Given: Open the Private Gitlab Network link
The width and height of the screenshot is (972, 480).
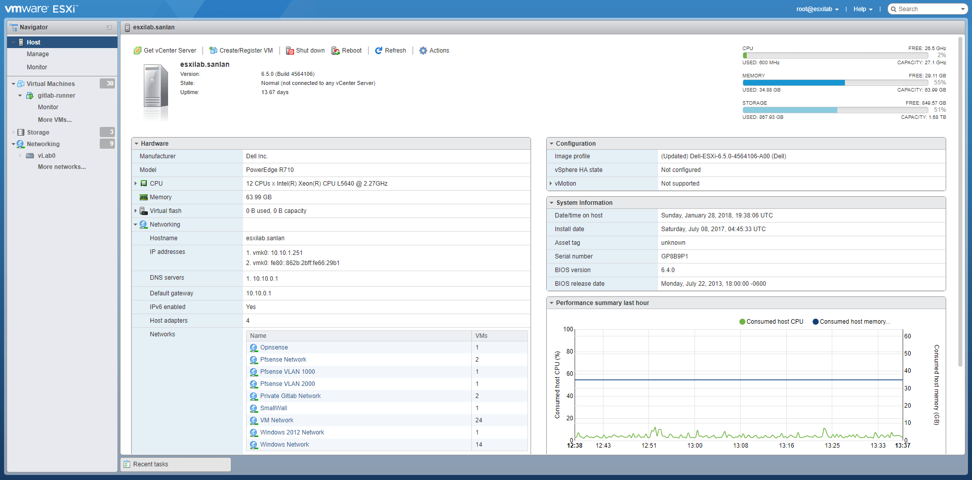Looking at the screenshot, I should [x=290, y=396].
